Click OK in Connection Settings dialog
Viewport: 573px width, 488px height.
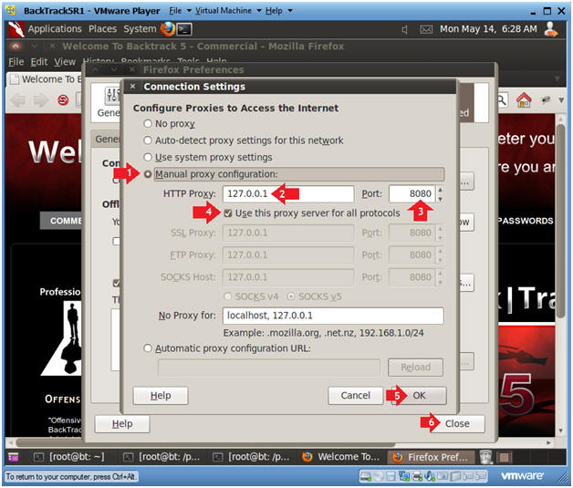pyautogui.click(x=419, y=396)
